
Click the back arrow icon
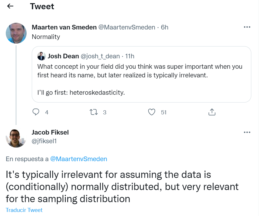10,6
